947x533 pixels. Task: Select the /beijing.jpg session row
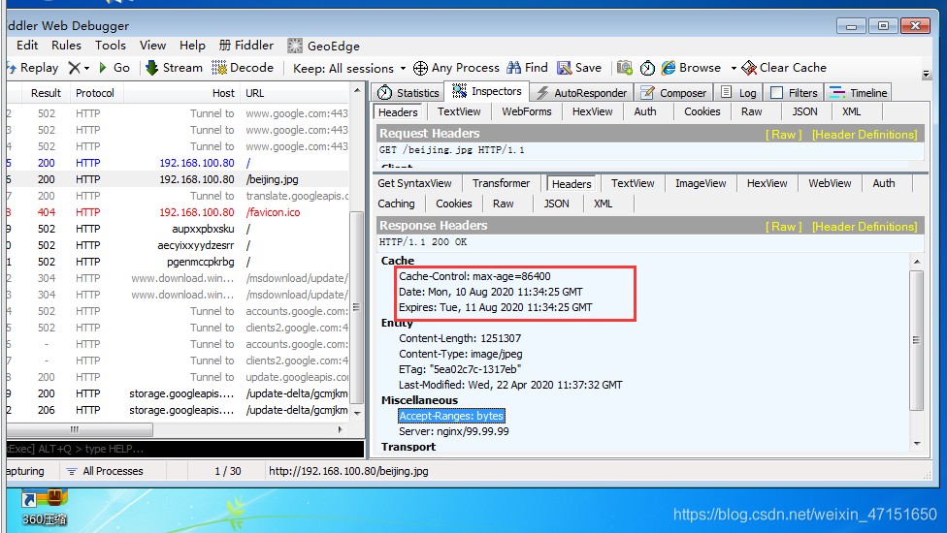(x=178, y=179)
